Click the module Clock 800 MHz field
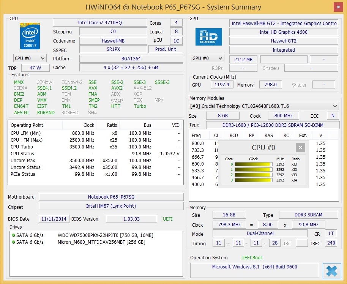 284,116
